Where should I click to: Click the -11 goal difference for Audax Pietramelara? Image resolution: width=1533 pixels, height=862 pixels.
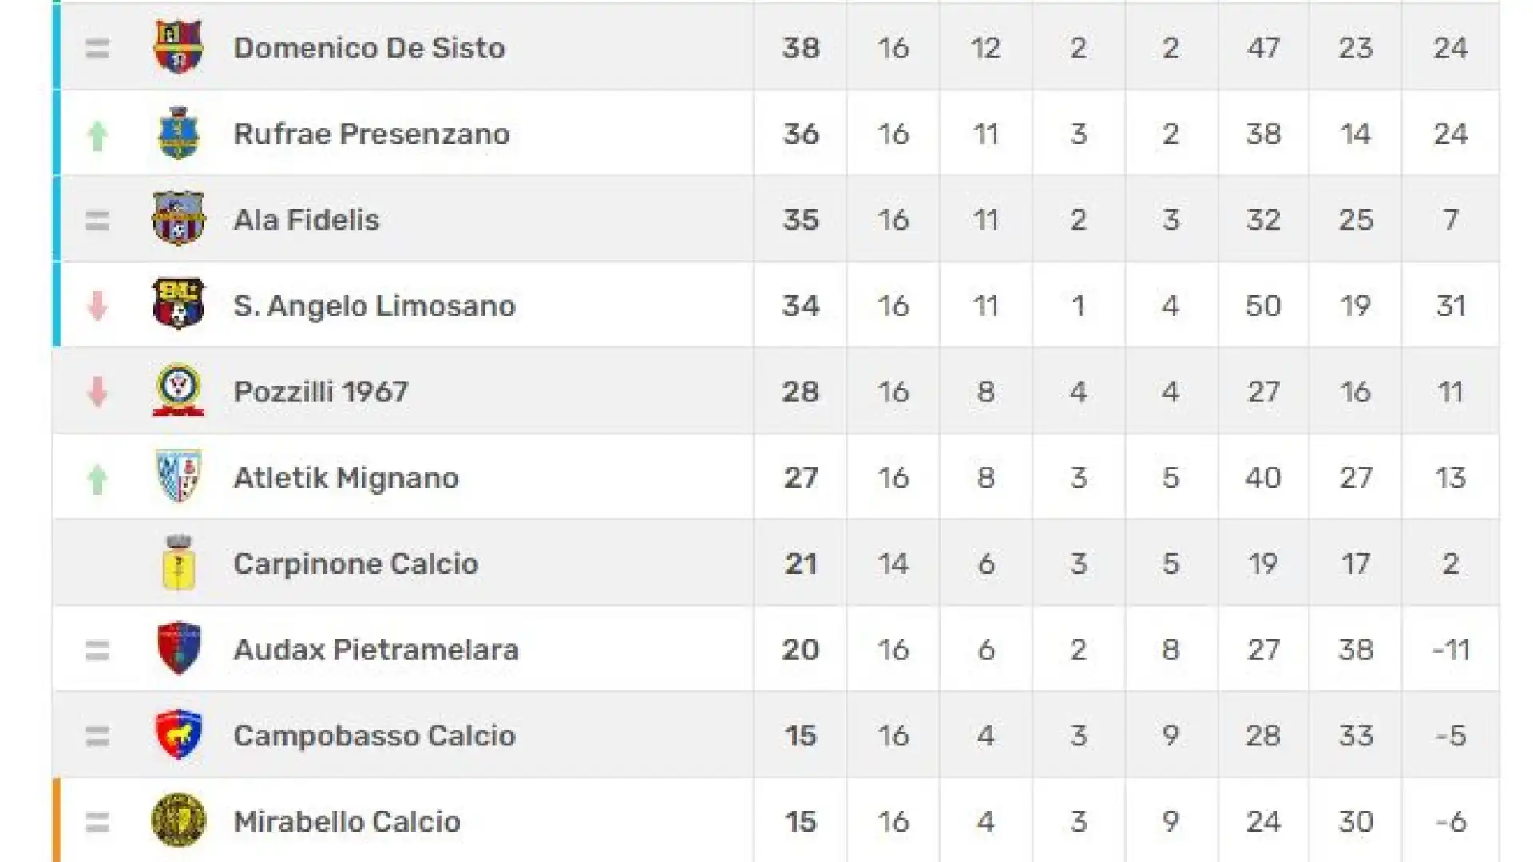tap(1451, 650)
